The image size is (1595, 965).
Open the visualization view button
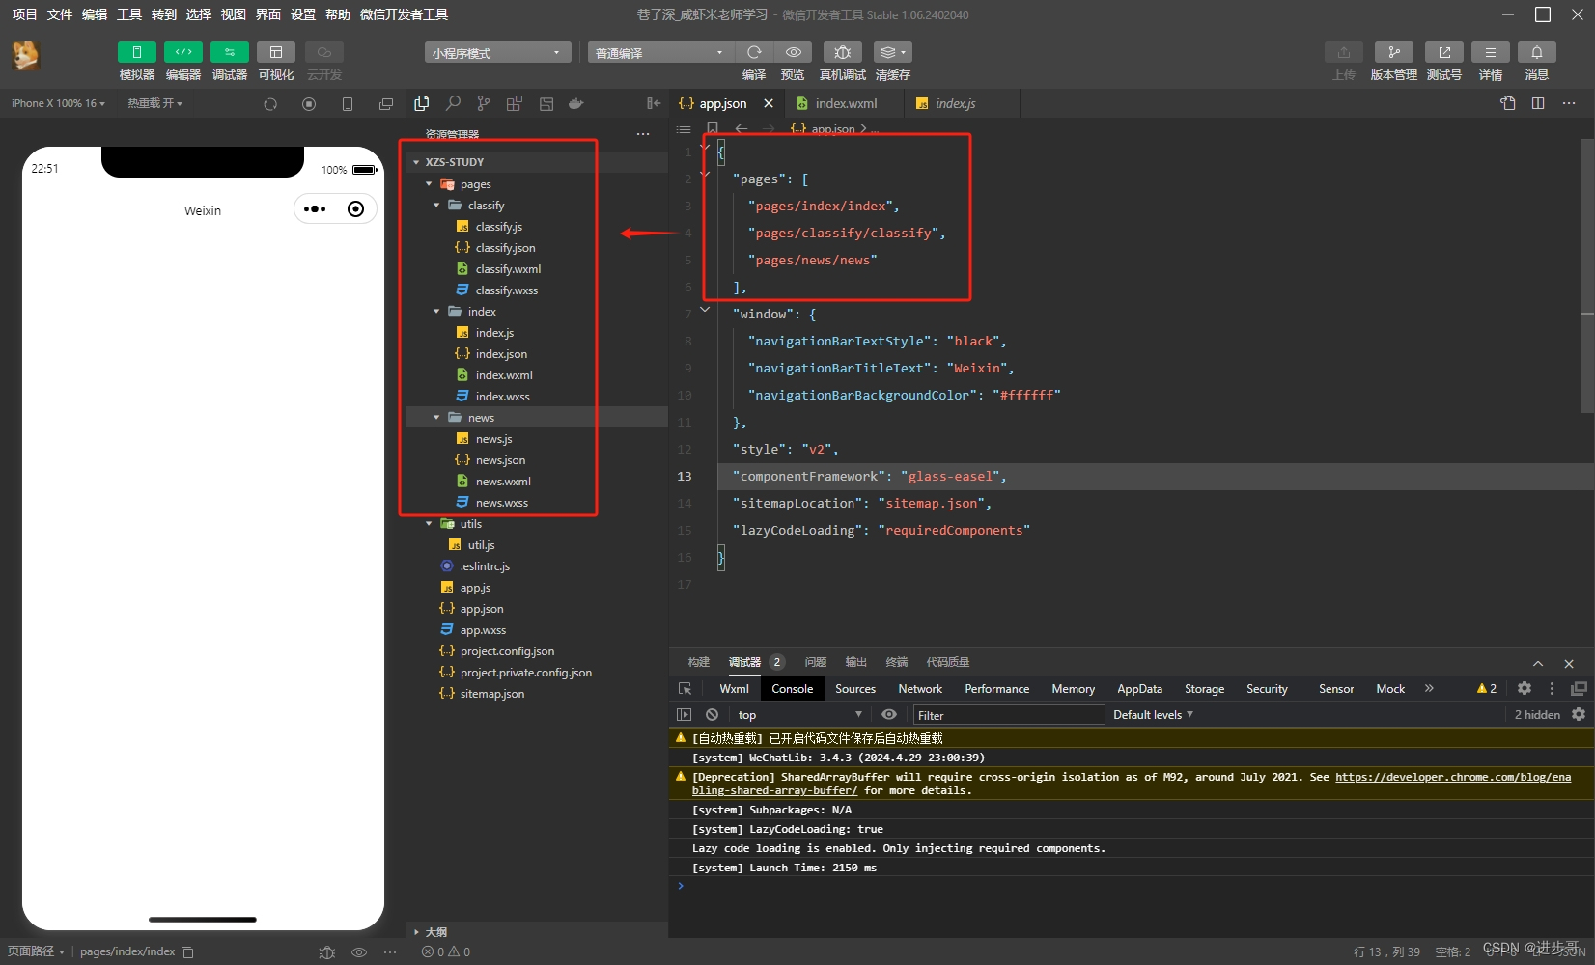[x=275, y=52]
